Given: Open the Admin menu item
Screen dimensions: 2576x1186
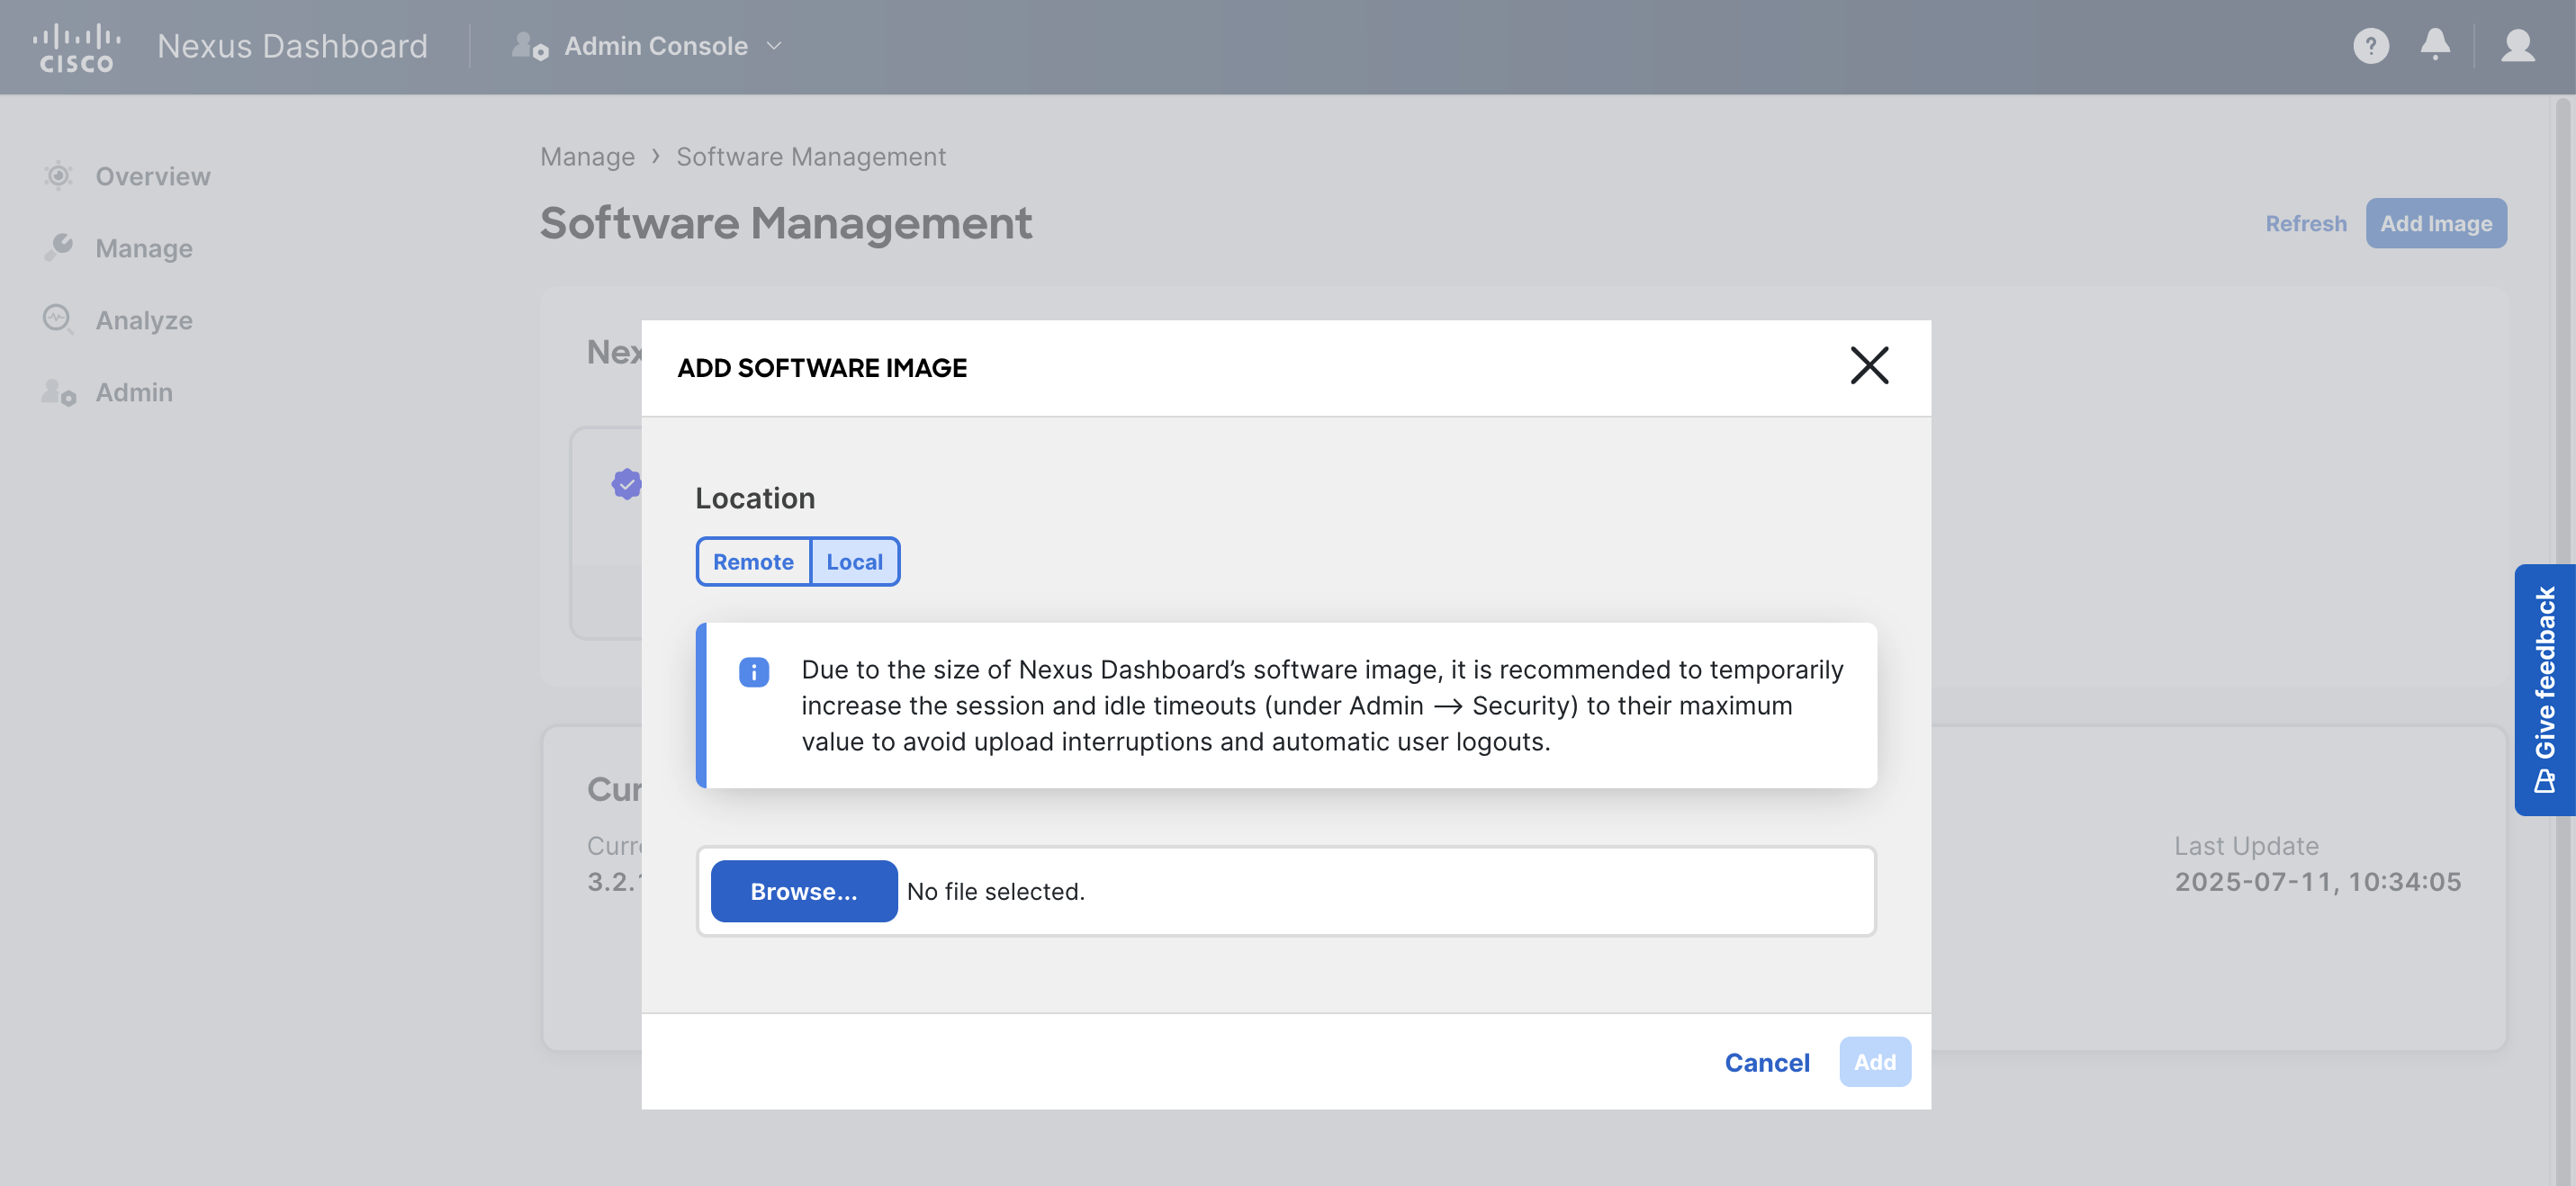Looking at the screenshot, I should click(108, 392).
